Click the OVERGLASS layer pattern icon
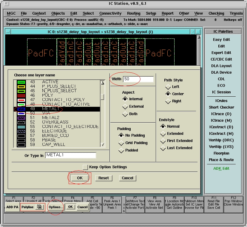This screenshot has width=247, height=227. coord(21,122)
